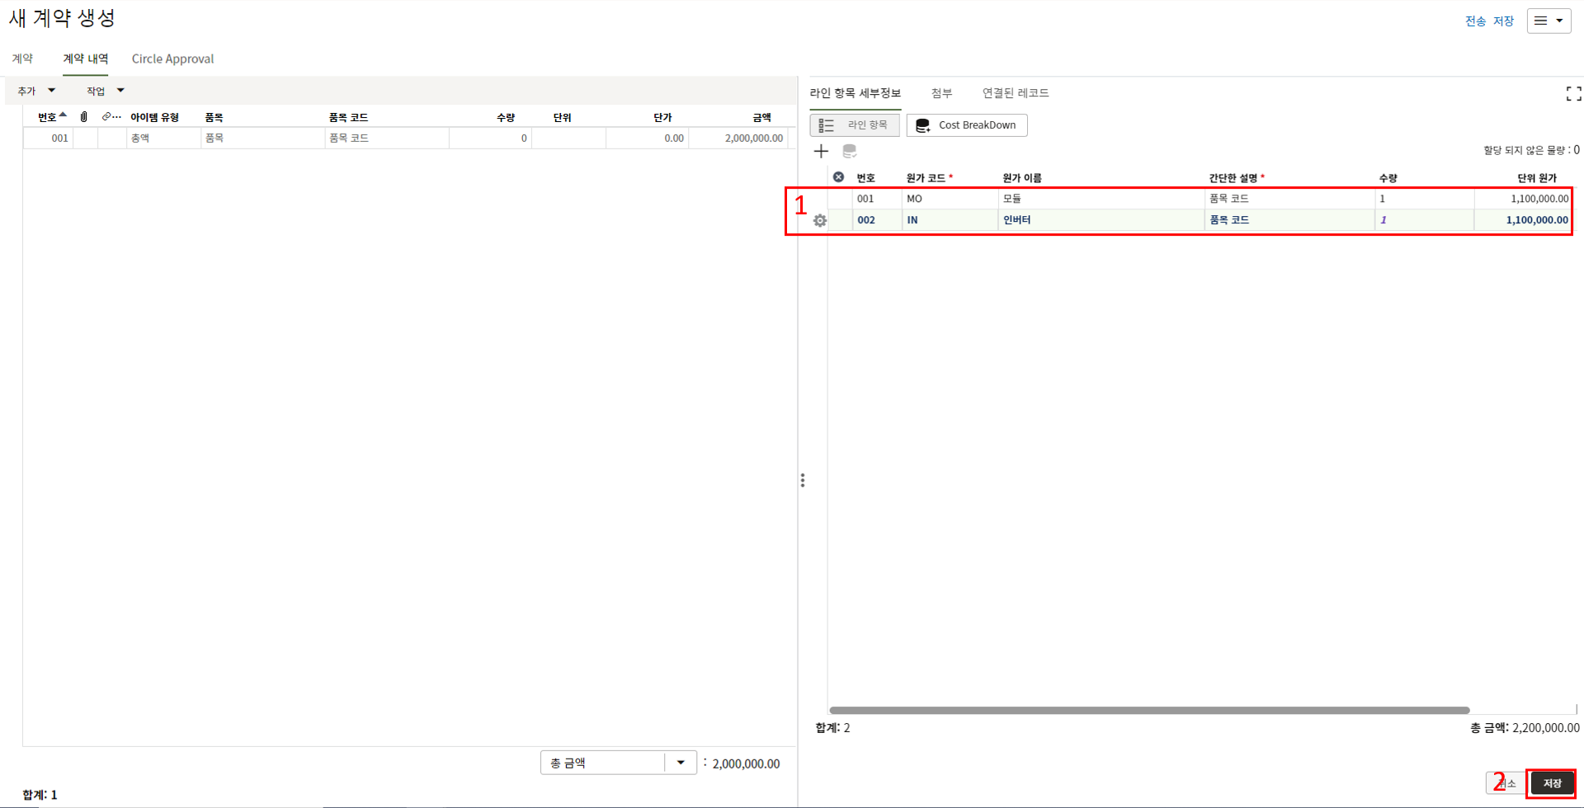Expand the 추가 dropdown menu
The width and height of the screenshot is (1584, 808).
tap(36, 91)
